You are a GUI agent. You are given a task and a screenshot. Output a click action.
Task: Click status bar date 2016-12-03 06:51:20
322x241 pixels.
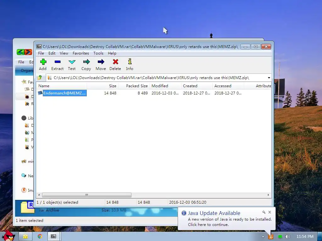(188, 202)
